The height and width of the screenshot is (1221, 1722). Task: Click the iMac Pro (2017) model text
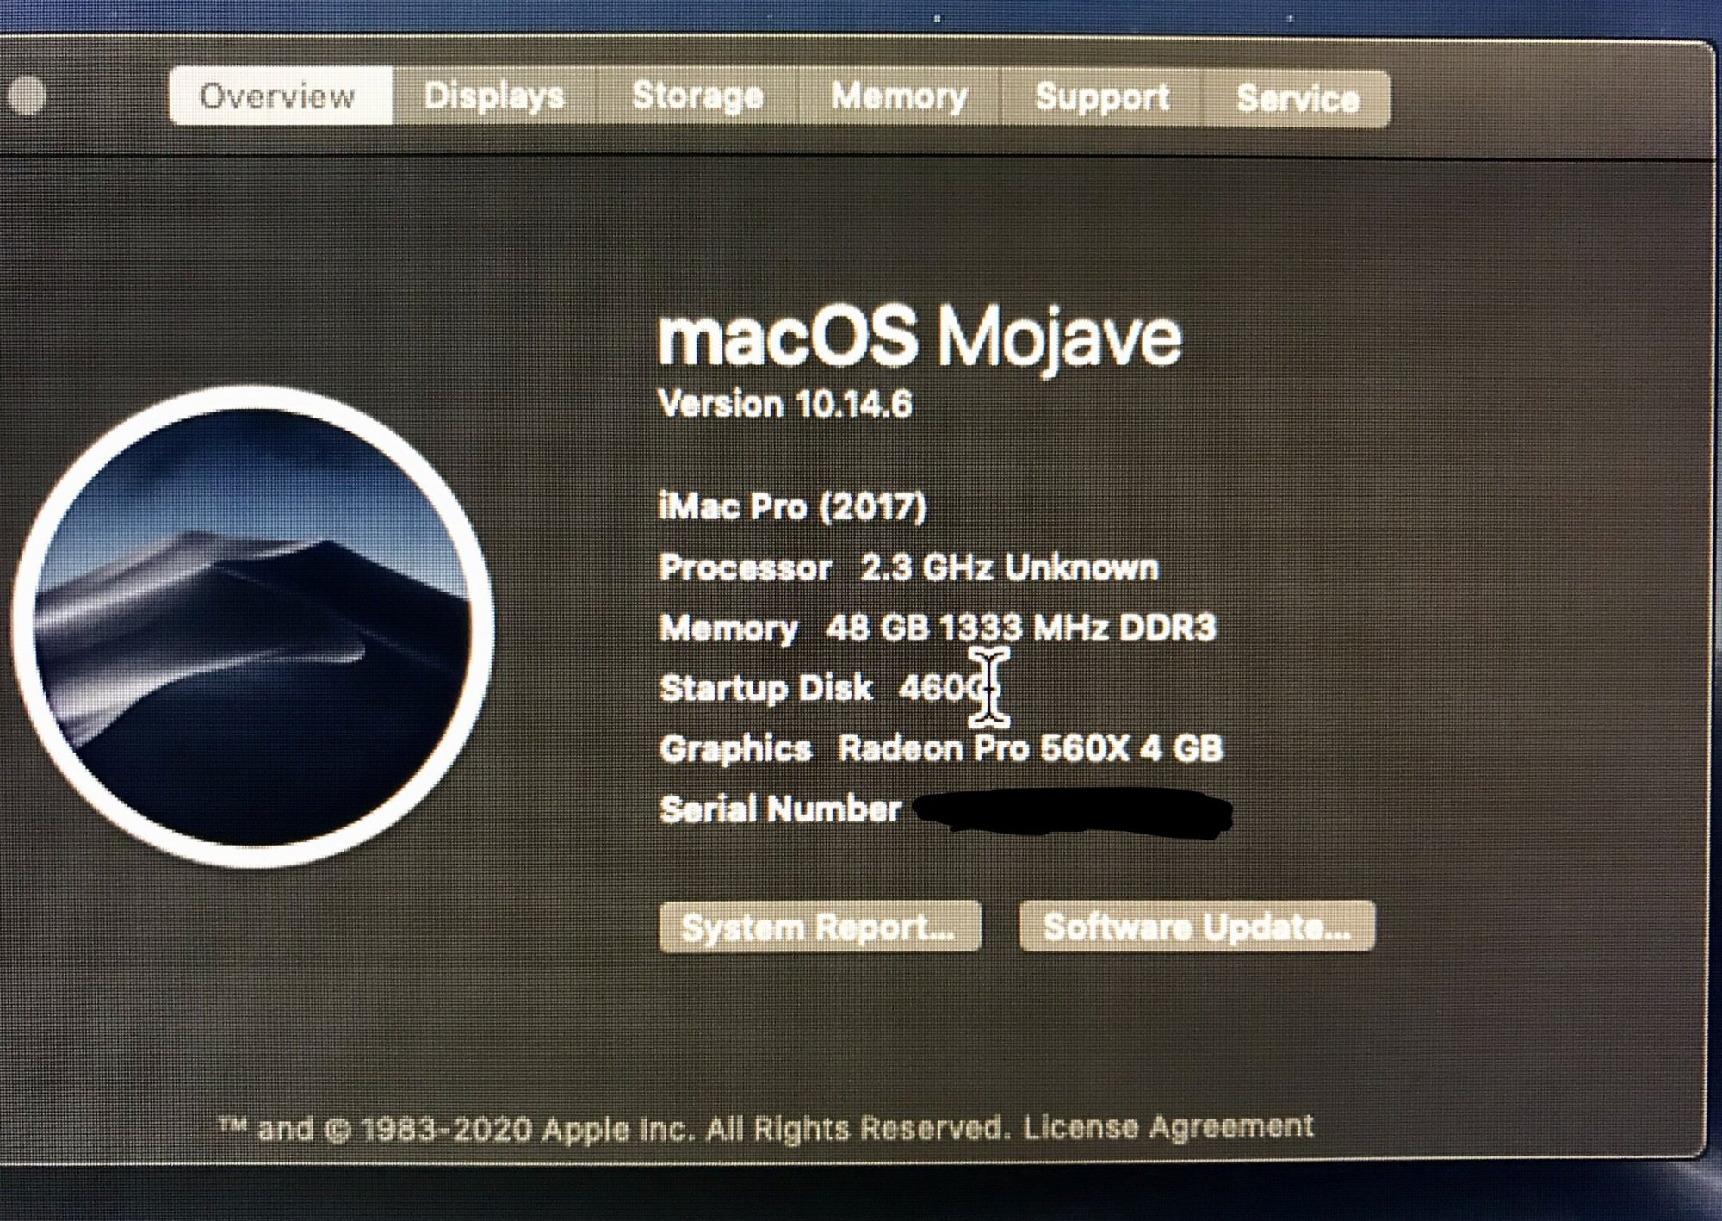[792, 506]
